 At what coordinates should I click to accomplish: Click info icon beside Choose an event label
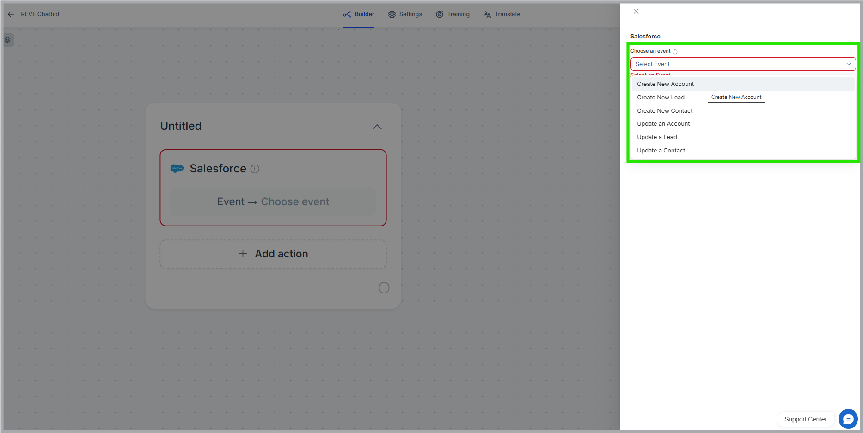[x=675, y=52]
